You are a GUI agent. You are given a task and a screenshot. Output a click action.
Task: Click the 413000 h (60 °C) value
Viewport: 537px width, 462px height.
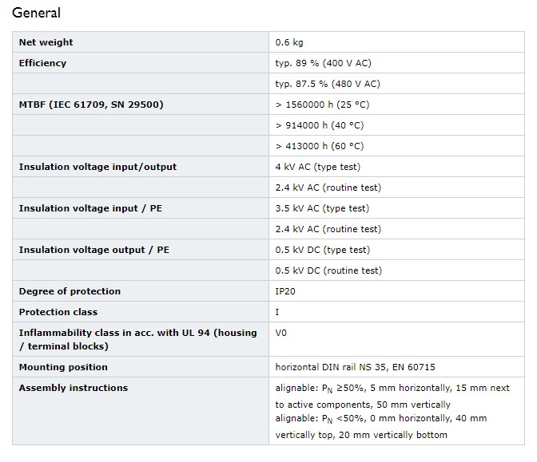click(x=320, y=146)
